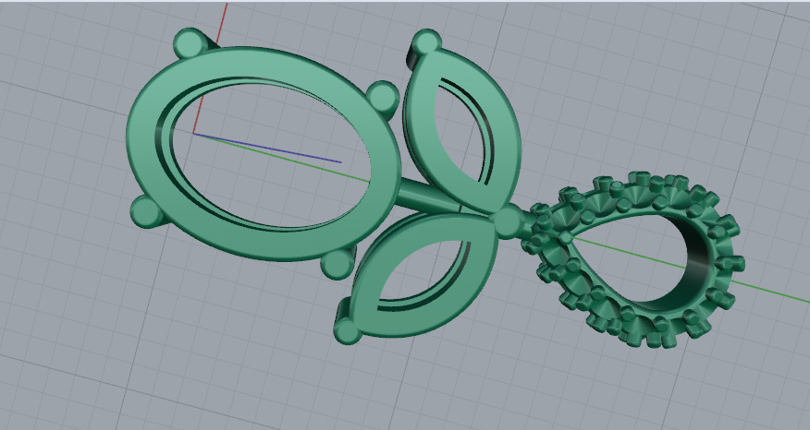Select the oval's prong nearest the lower leaf
The image size is (810, 430).
(x=338, y=264)
